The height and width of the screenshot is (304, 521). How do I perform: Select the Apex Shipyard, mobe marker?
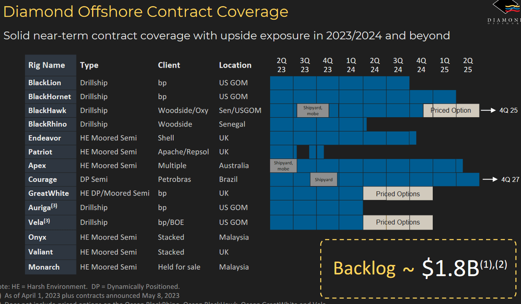[x=283, y=166]
